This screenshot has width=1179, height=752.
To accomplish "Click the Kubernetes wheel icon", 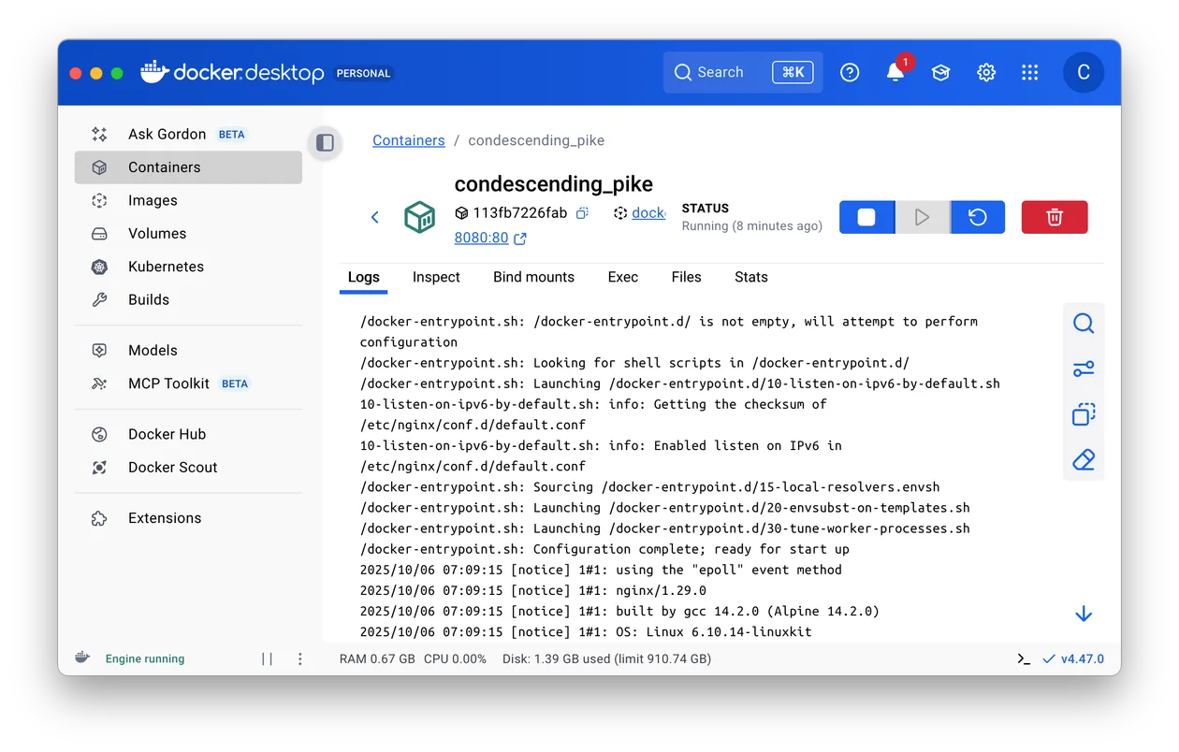I will pyautogui.click(x=99, y=267).
